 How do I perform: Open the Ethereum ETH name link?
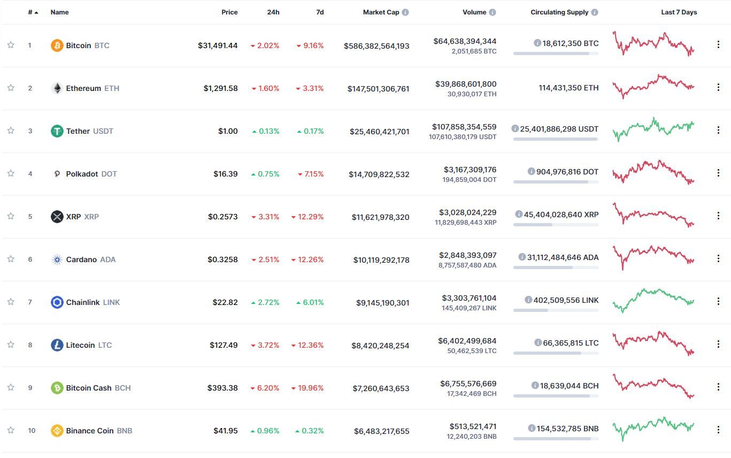93,88
